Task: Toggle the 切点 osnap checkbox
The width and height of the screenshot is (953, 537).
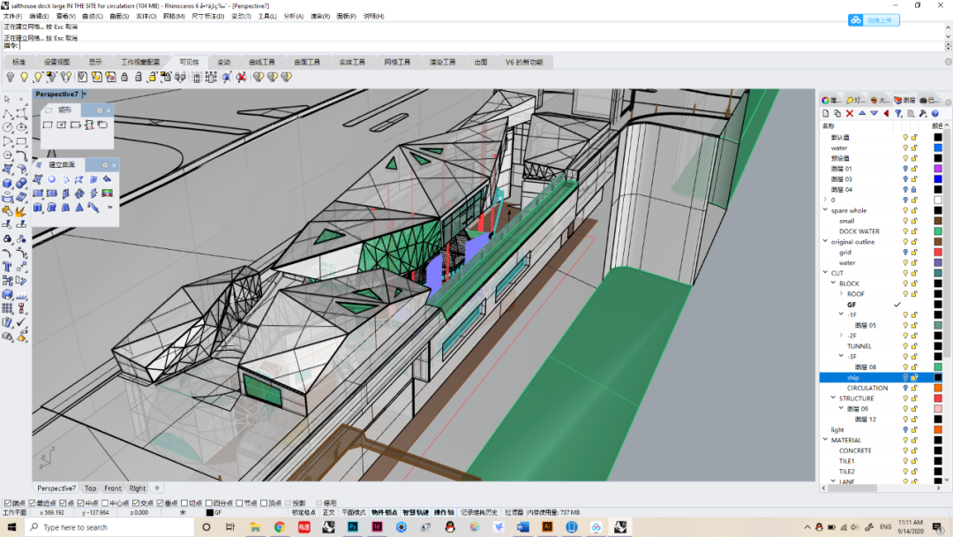Action: point(186,503)
